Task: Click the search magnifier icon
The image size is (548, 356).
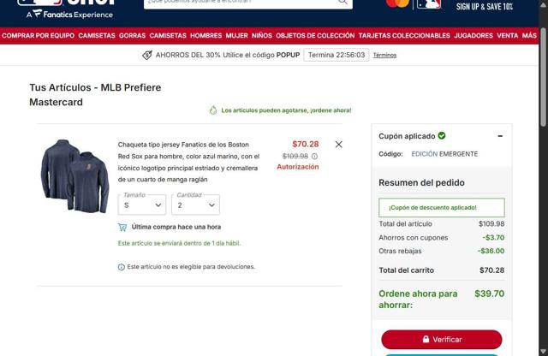Action: click(342, 2)
